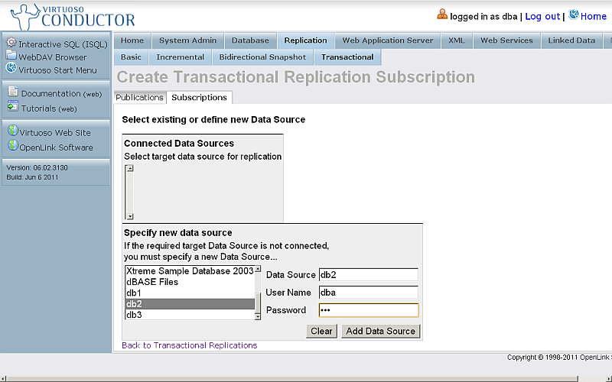
Task: Click the Virtuoso Web Site globe icon
Action: click(12, 131)
